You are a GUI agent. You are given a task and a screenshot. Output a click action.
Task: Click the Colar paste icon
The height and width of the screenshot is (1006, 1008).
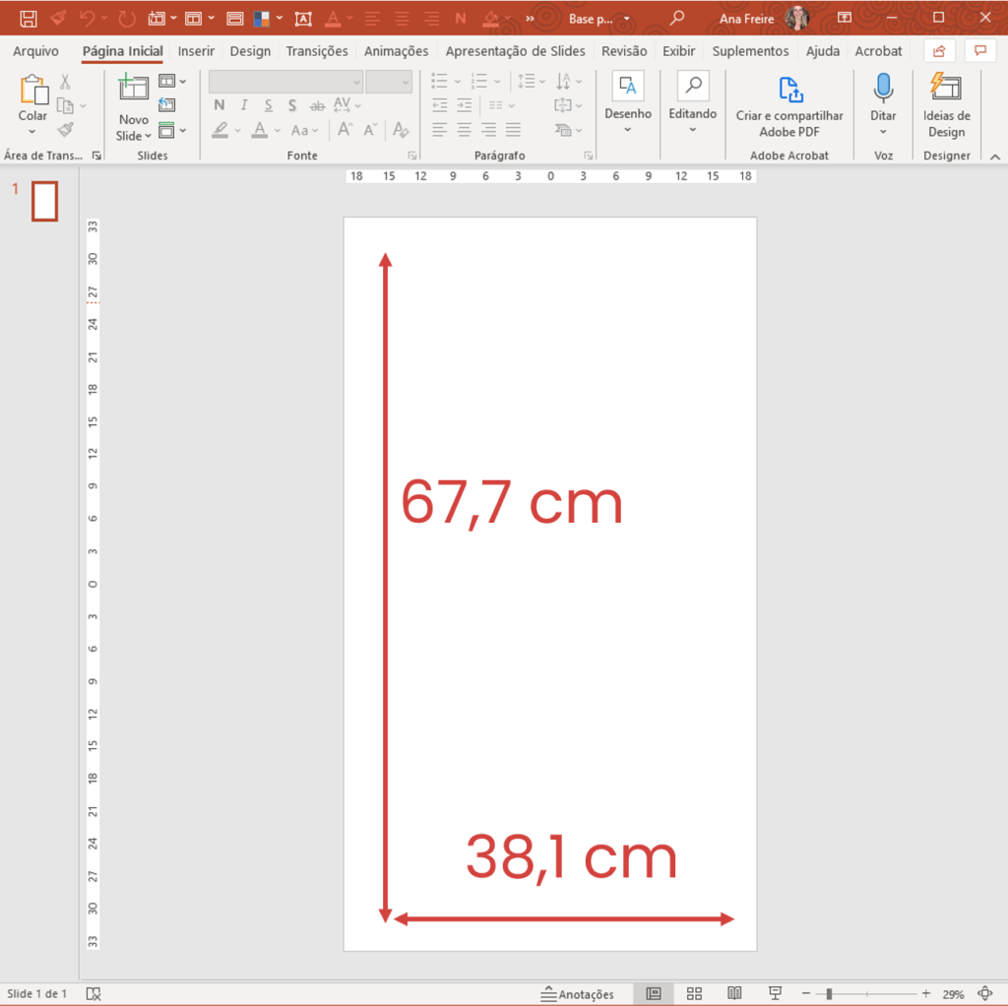coord(32,92)
